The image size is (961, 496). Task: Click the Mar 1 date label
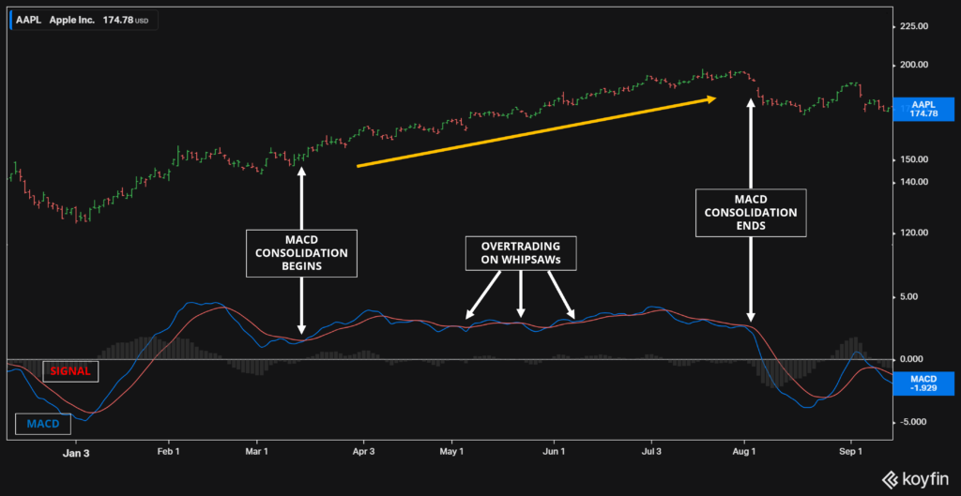tap(257, 451)
